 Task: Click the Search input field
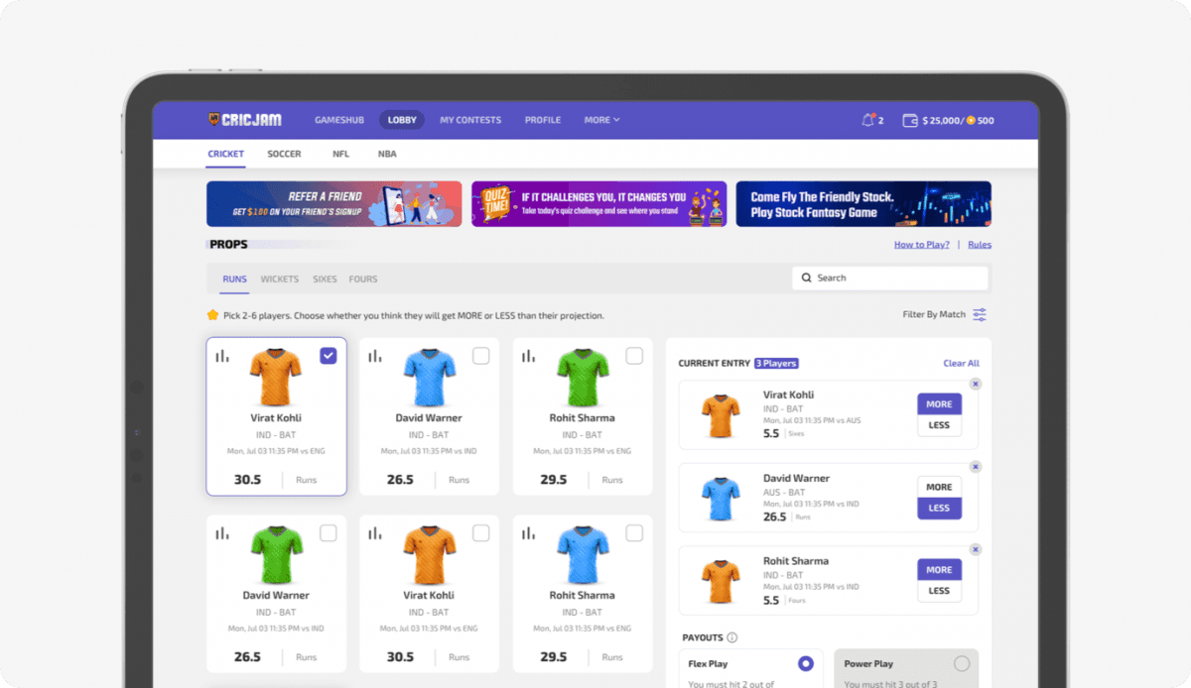coord(890,279)
